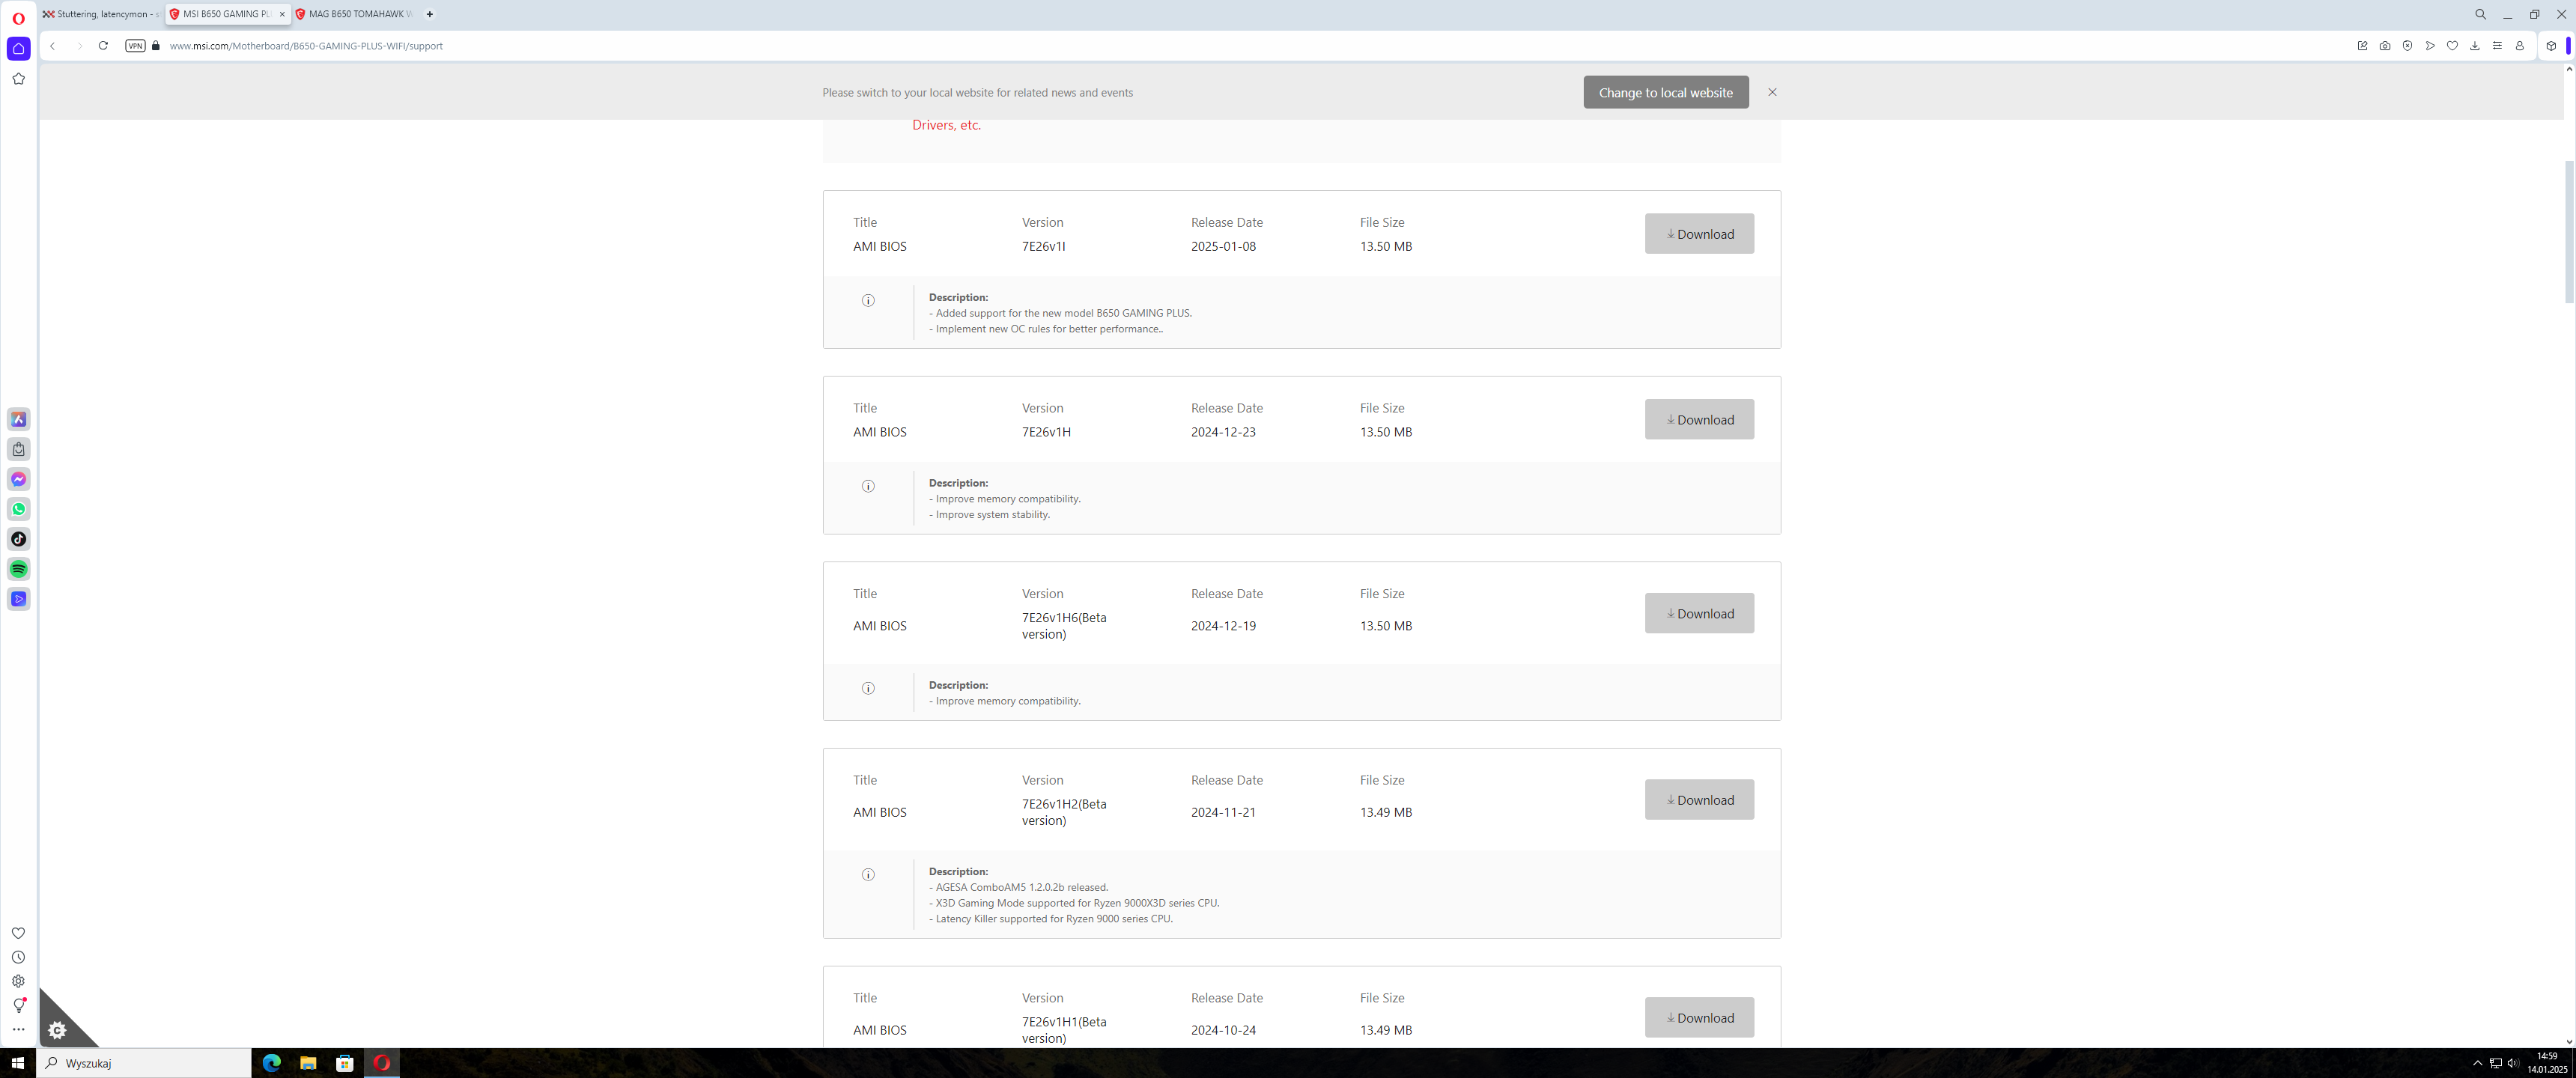Click the snapshot camera icon

click(x=2385, y=46)
